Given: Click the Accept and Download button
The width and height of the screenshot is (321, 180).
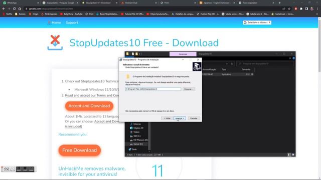Looking at the screenshot, I should tap(89, 106).
